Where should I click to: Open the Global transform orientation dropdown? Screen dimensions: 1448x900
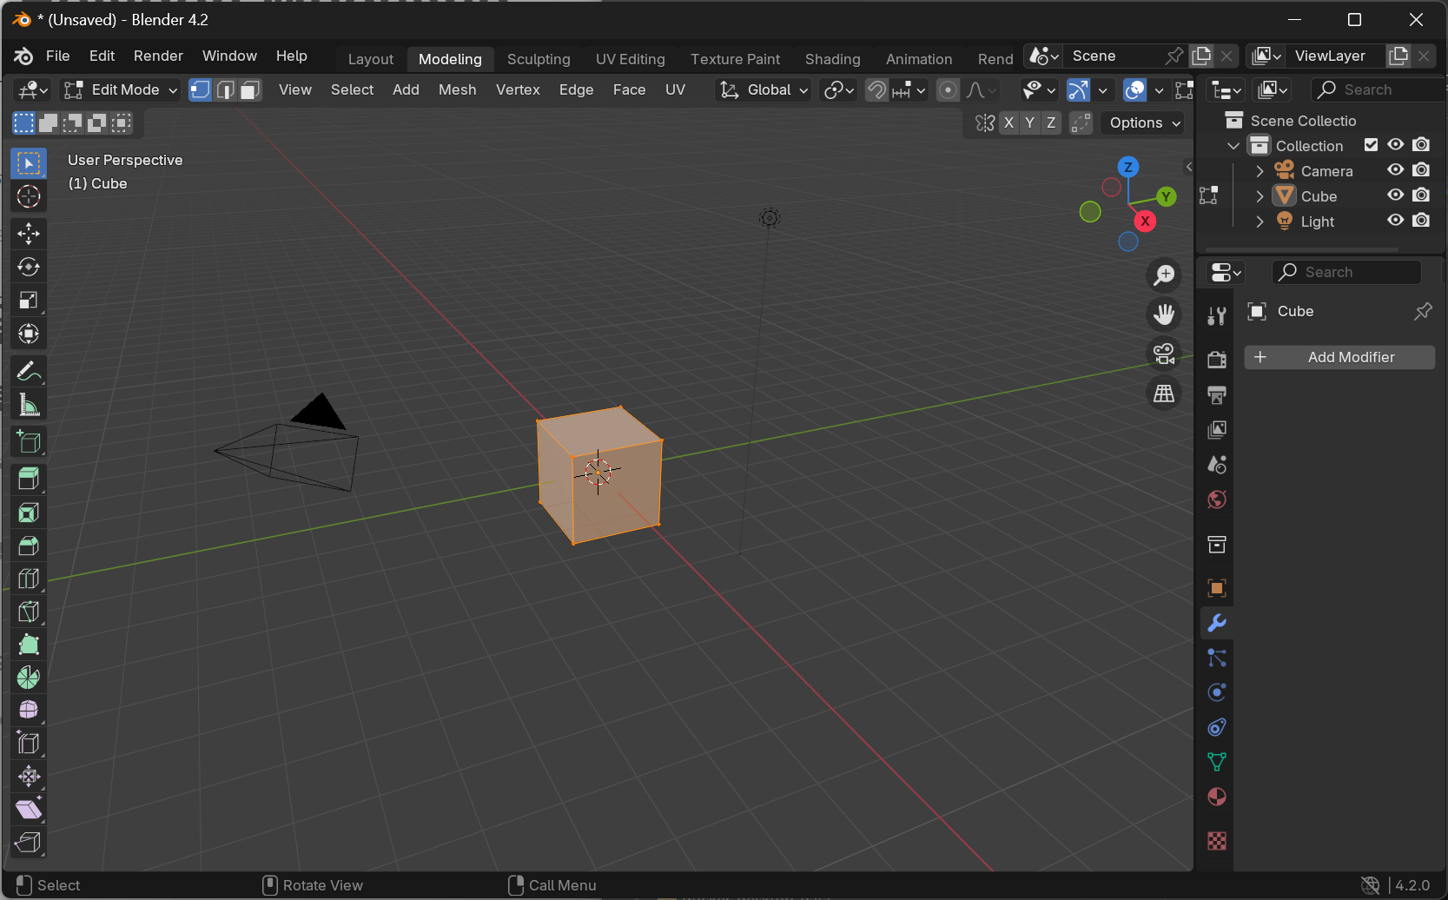[x=764, y=89]
